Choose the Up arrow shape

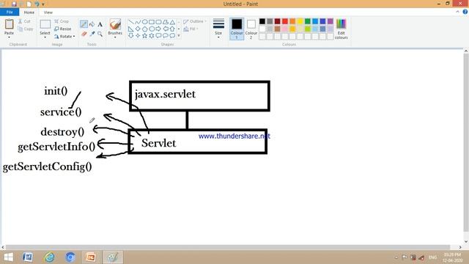pos(172,29)
